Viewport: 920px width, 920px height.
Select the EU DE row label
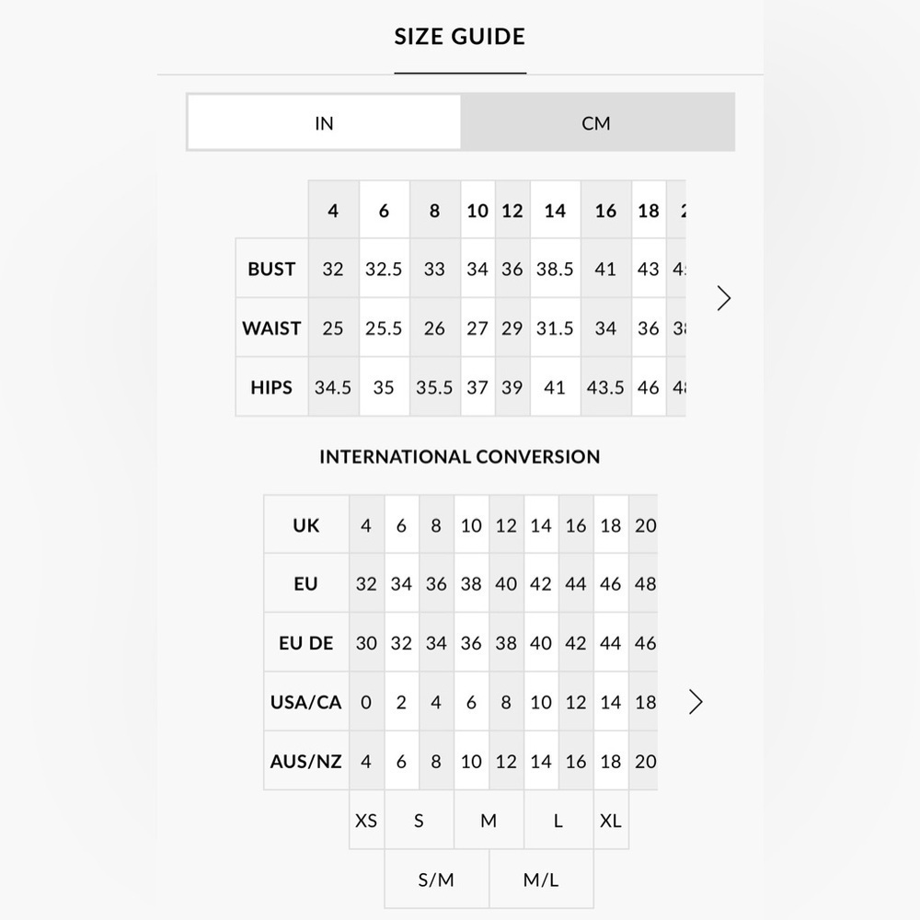point(306,643)
